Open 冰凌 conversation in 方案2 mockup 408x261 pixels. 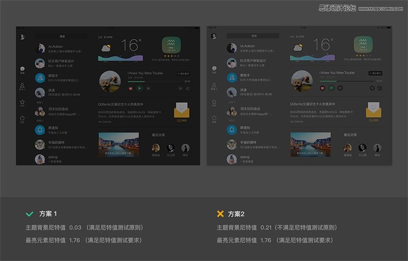[253, 92]
